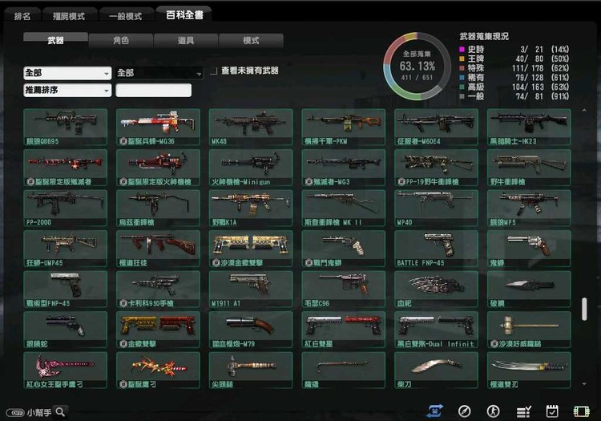Select the 紅白雙星 dual pistols card
Screen dimensions: 601x421
point(344,330)
